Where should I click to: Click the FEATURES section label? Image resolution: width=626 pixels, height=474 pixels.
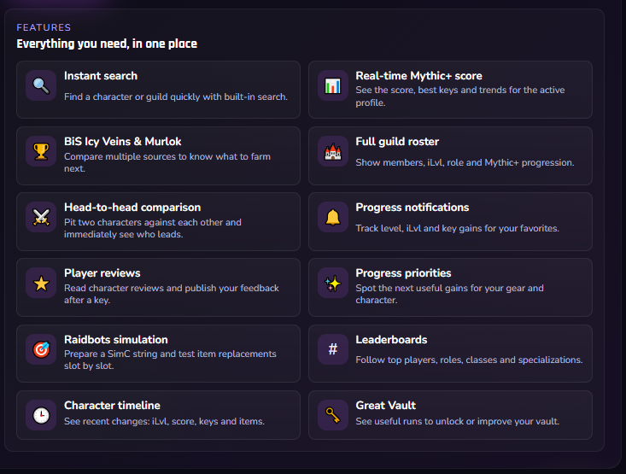pos(44,27)
